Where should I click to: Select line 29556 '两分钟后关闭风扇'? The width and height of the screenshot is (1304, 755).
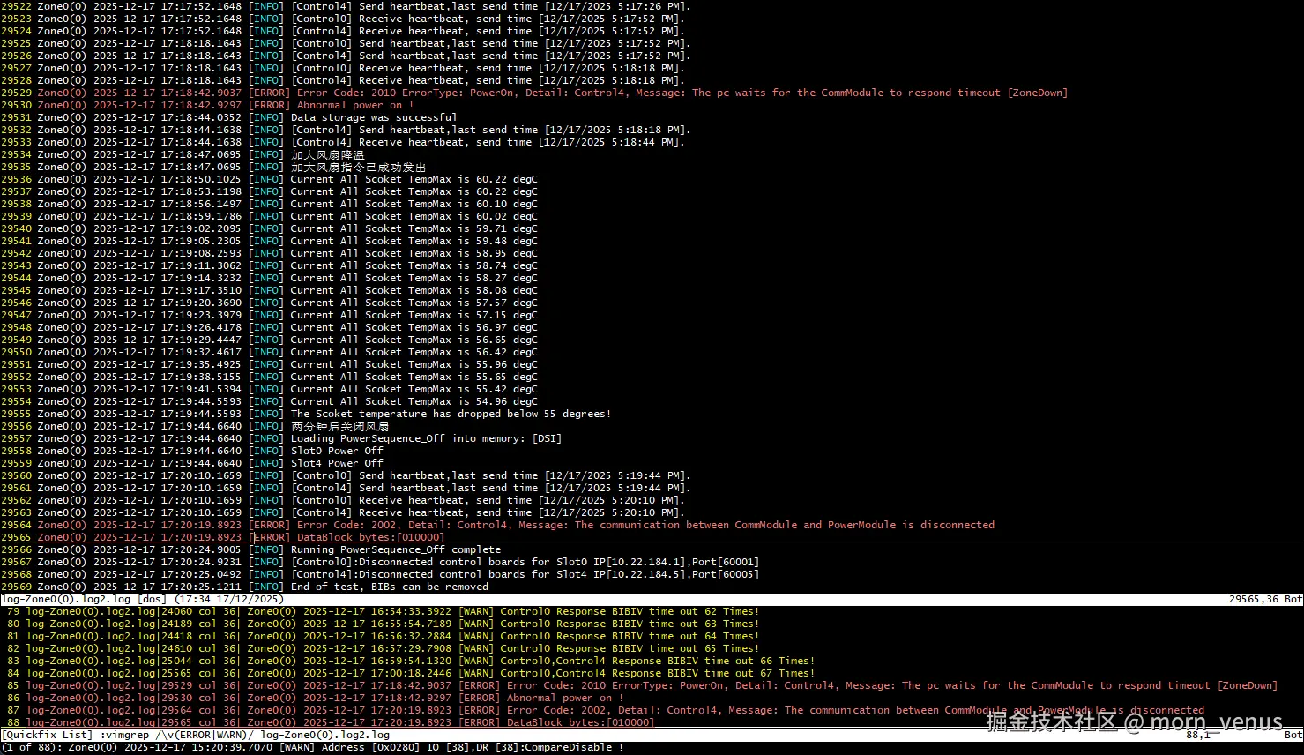click(195, 426)
